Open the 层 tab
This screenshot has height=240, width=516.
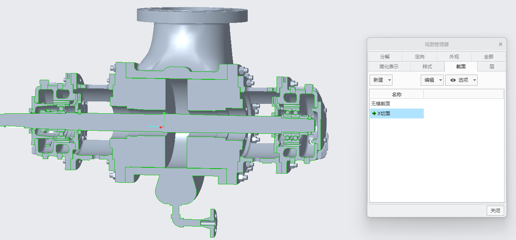coord(491,67)
